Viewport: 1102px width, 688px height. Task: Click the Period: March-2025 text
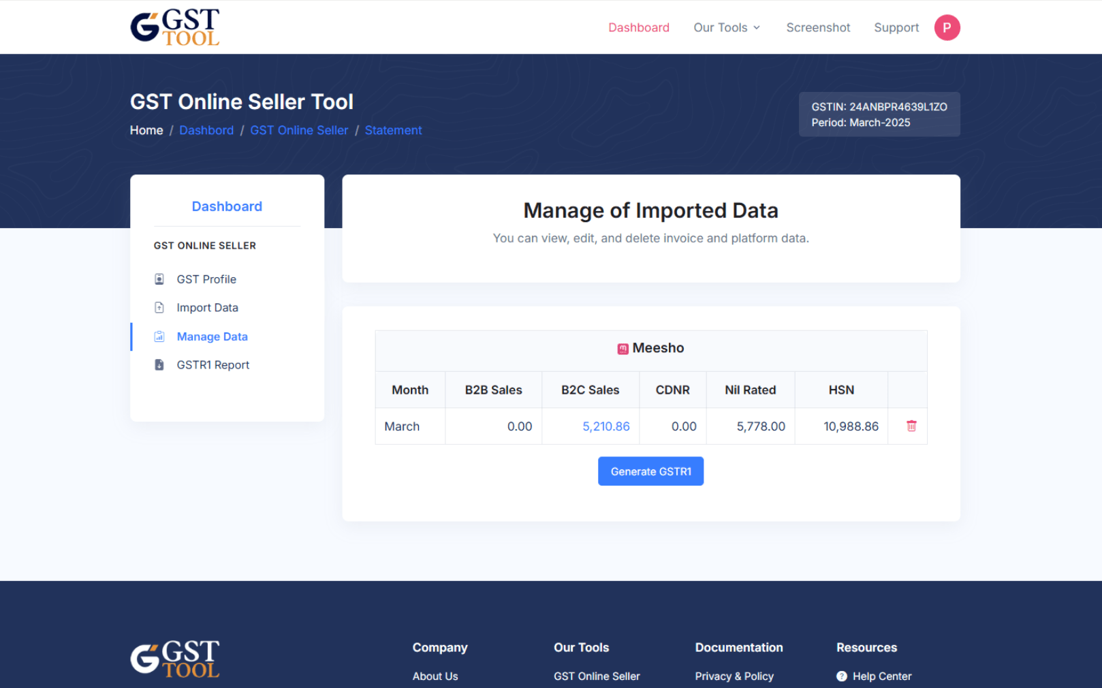pyautogui.click(x=861, y=123)
